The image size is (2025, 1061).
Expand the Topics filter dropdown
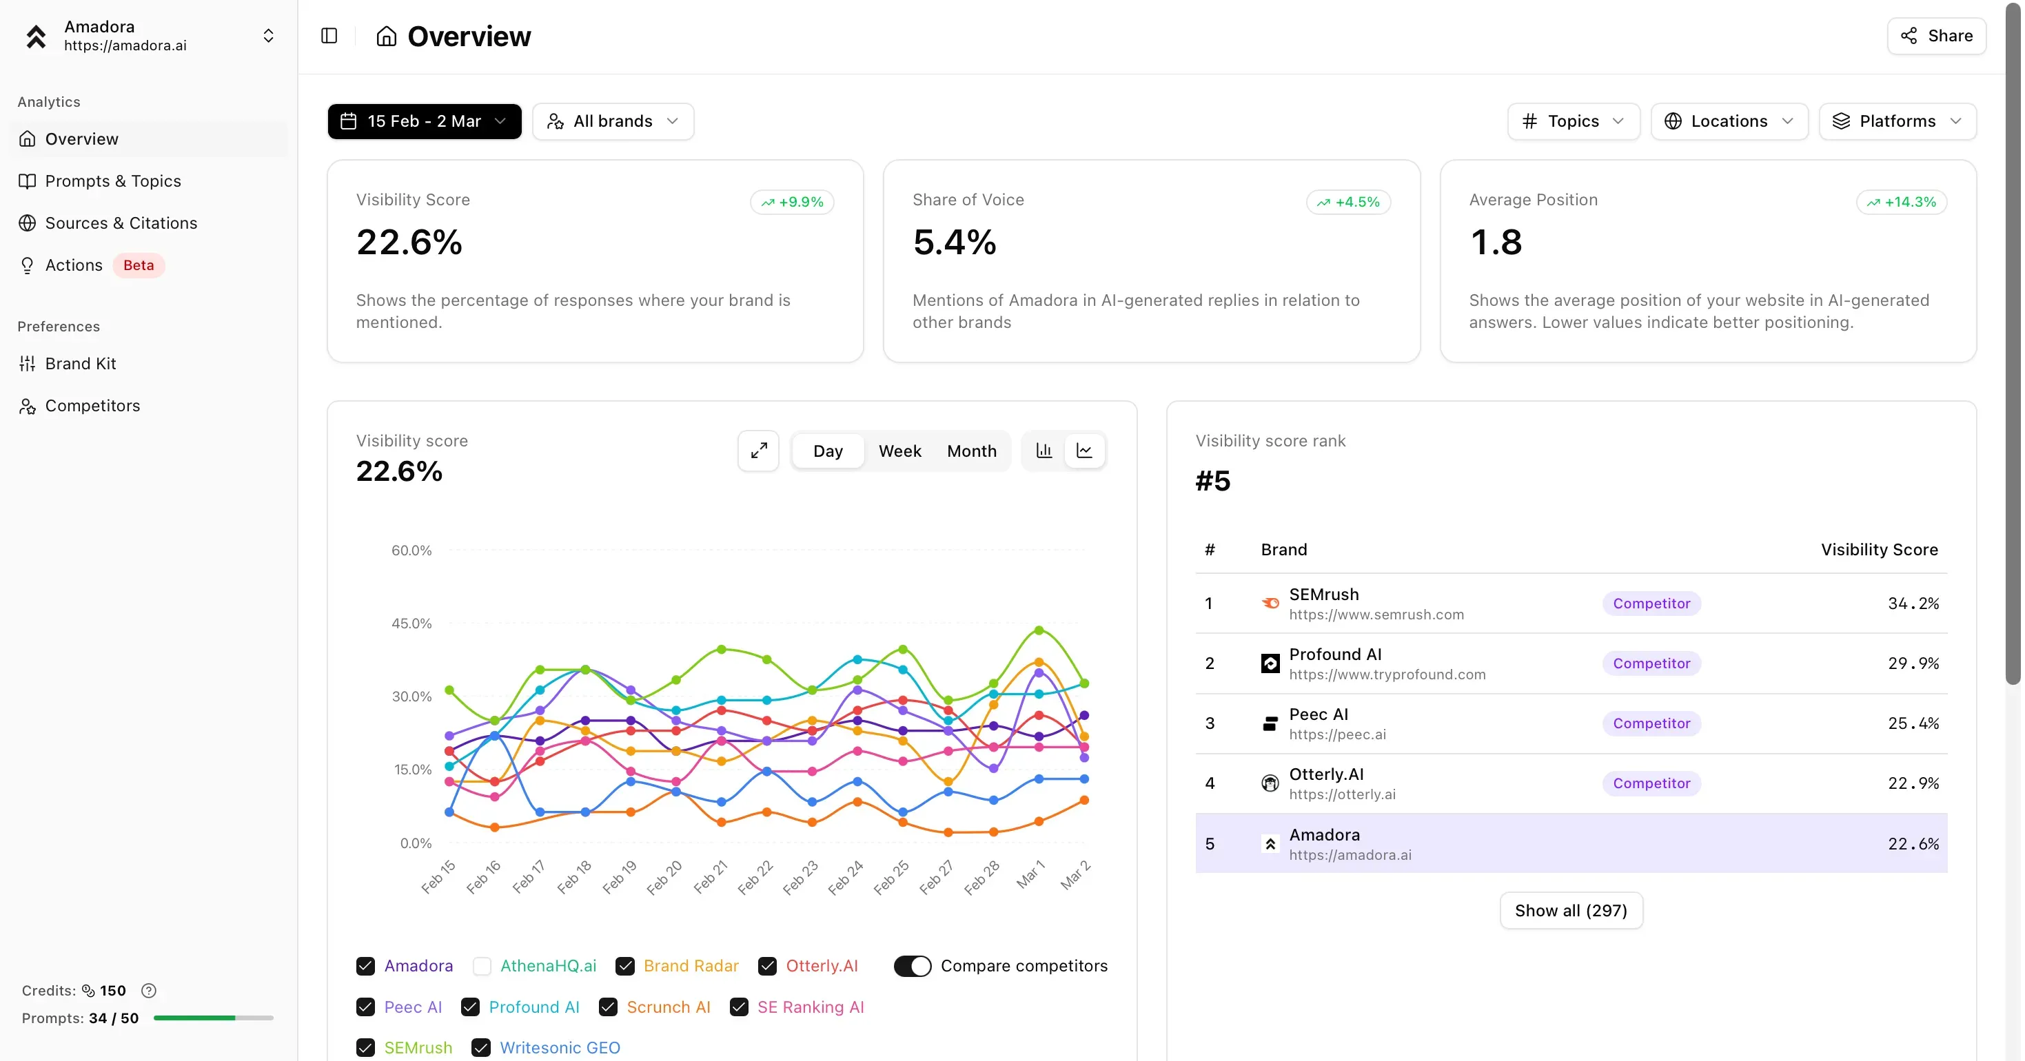(x=1574, y=121)
